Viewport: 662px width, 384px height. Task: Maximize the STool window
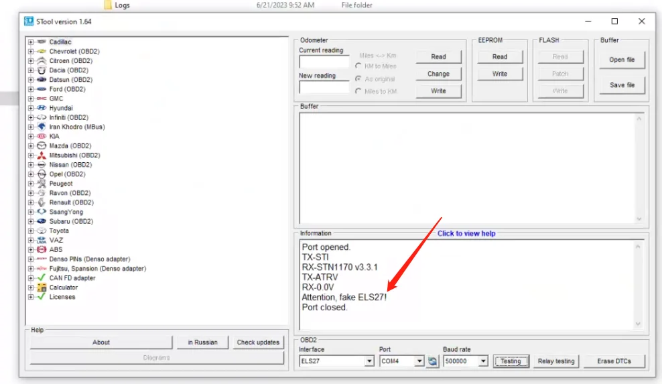point(614,21)
